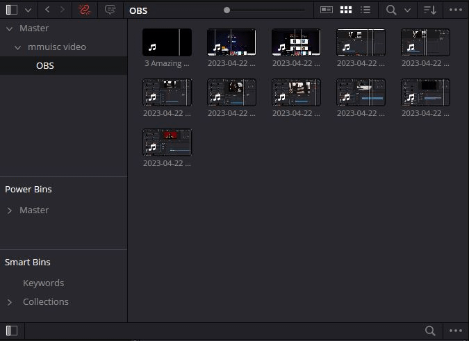Open the top-right three-dot options menu
This screenshot has height=341, width=469.
(456, 10)
